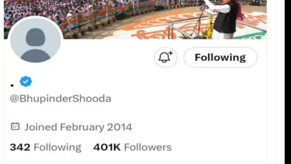Open the rally header banner image
The image size is (291, 164).
pos(135,19)
